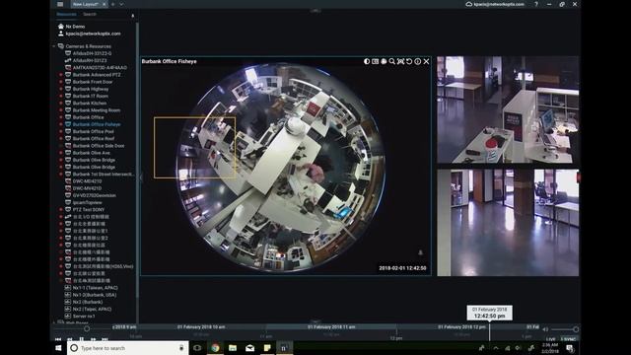
Task: Open Chrome from the taskbar
Action: tap(215, 348)
